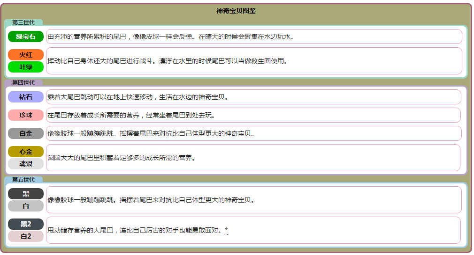The image size is (474, 255).
Task: Select the 钻石 version label
Action: pyautogui.click(x=26, y=97)
